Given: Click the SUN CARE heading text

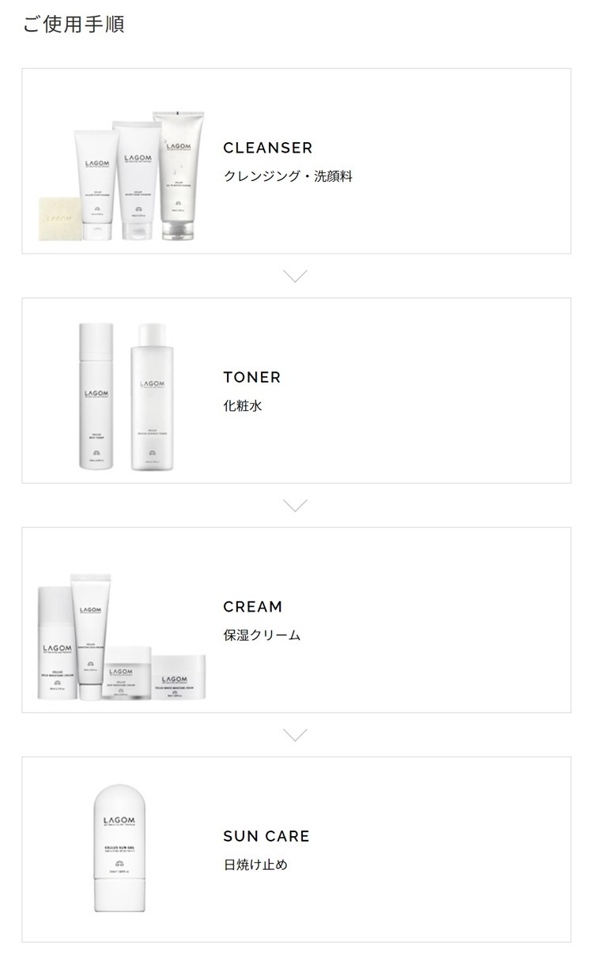Looking at the screenshot, I should 266,836.
